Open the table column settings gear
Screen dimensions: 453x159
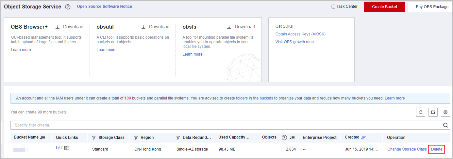click(445, 112)
